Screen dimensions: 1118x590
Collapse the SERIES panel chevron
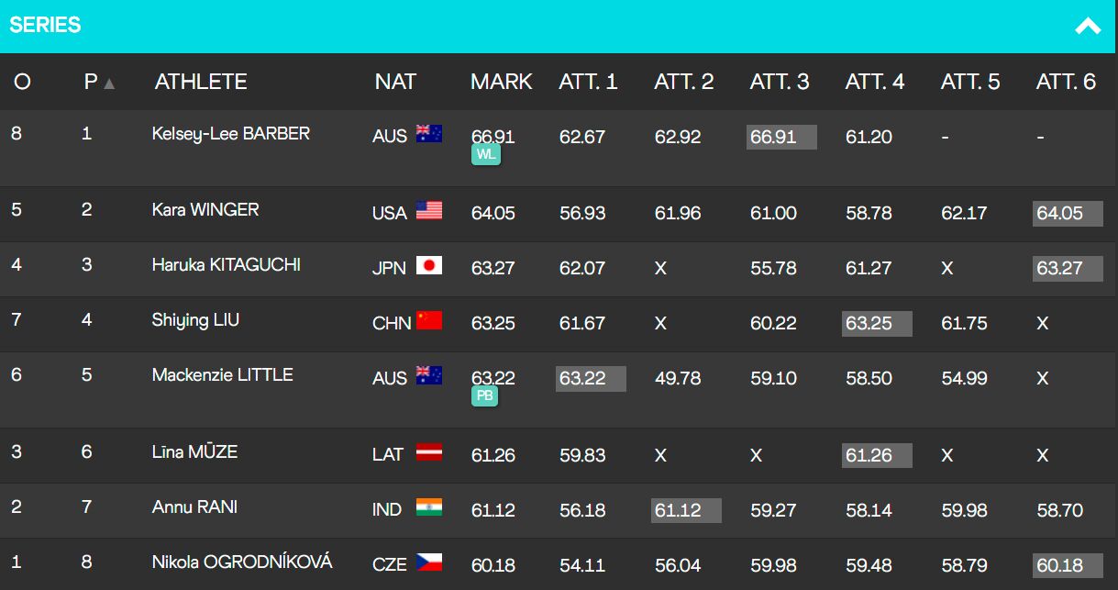point(1088,26)
